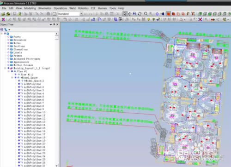Viewport: 231px width, 167px height.
Task: Select the View #1:2 tree item
Action: [x=27, y=75]
